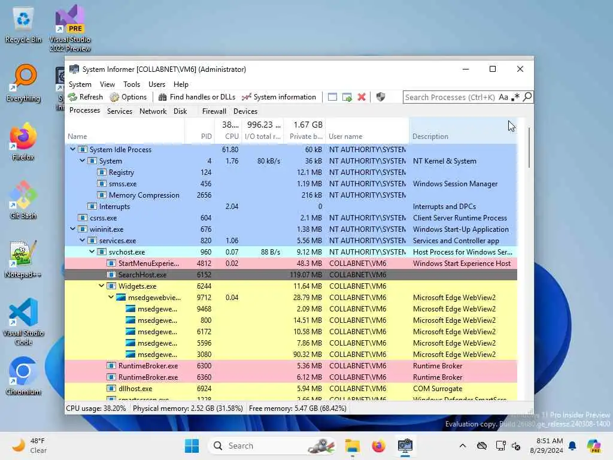This screenshot has width=613, height=460.
Task: Sort by the PID column header
Action: point(200,131)
